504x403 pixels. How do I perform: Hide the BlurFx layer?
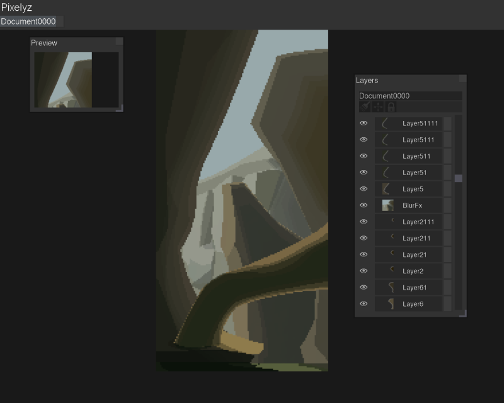coord(364,205)
